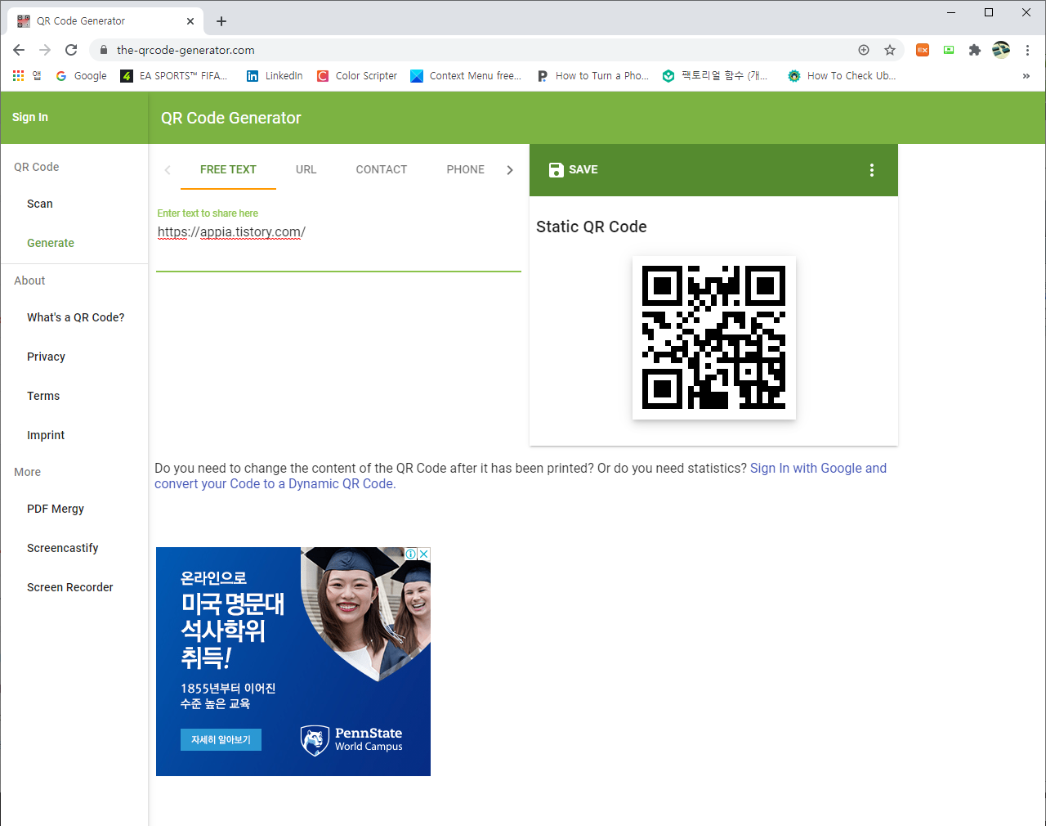Switch to the URL tab
The width and height of the screenshot is (1046, 826).
[x=306, y=169]
